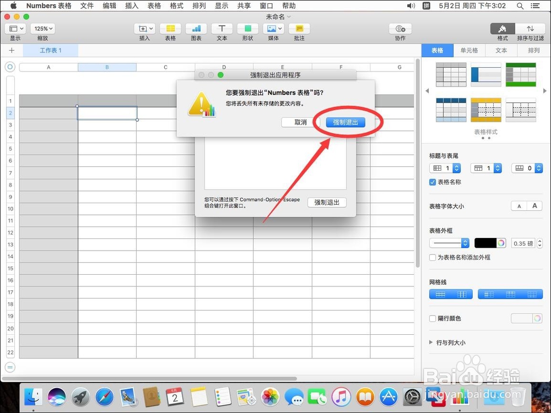This screenshot has width=551, height=413.
Task: Open Launchpad from the Dock
Action: tap(81, 397)
